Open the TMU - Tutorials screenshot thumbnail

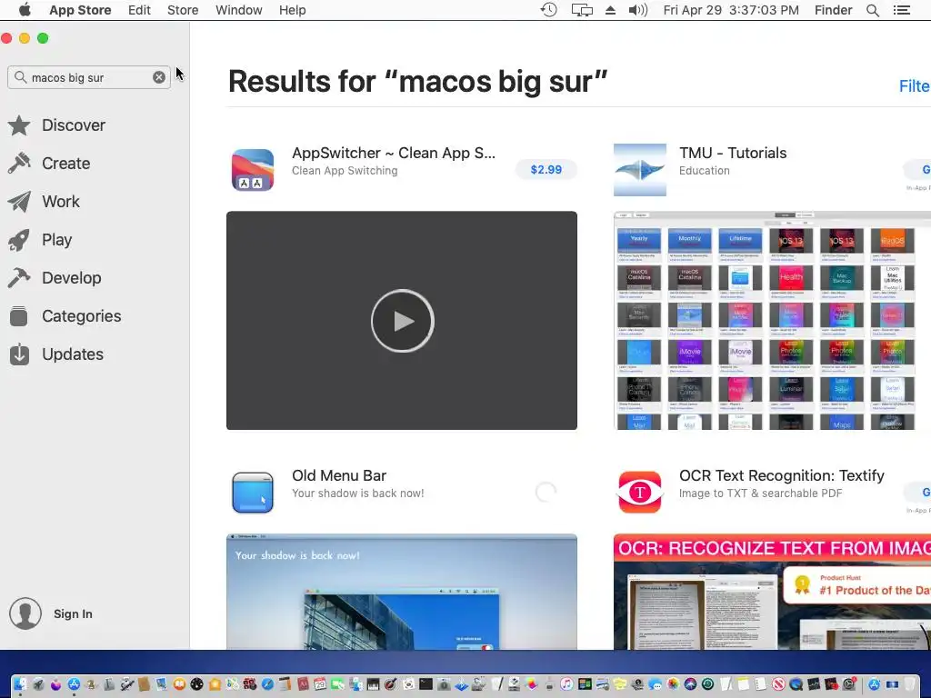tap(772, 321)
